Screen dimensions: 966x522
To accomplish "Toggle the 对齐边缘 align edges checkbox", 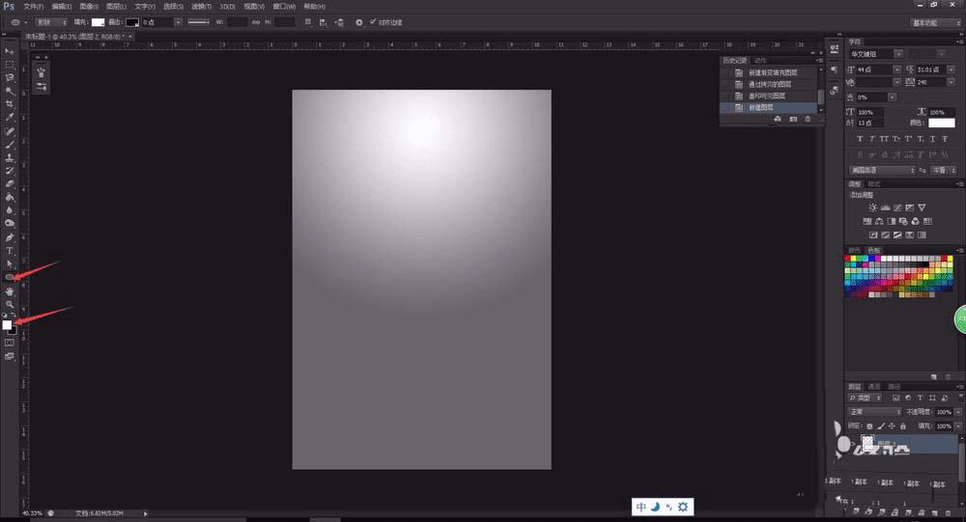I will coord(372,21).
